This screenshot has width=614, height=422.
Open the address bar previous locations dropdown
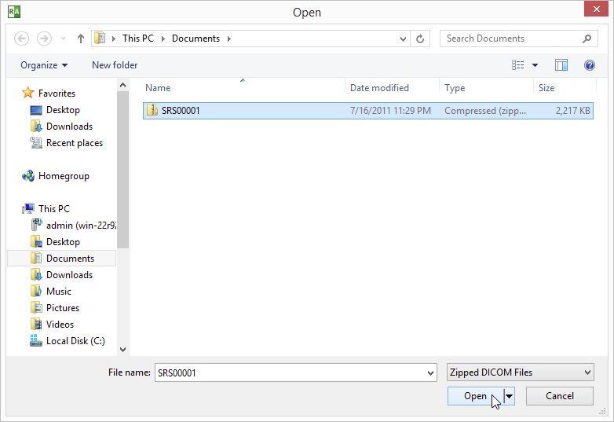[x=404, y=39]
